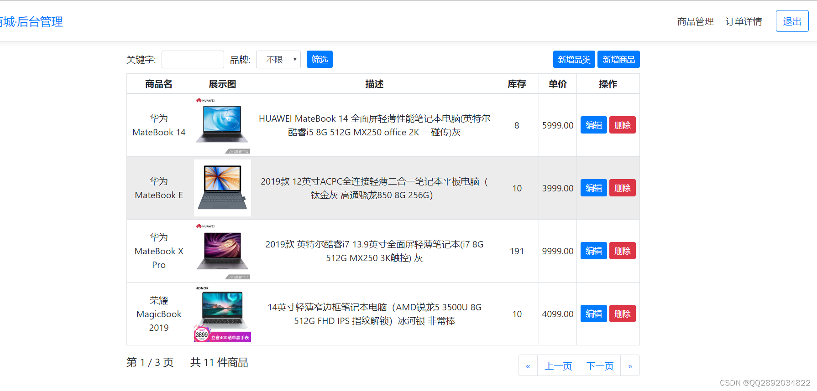Edit the 华为 MateBook X Pro product
817x391 pixels.
coord(593,251)
